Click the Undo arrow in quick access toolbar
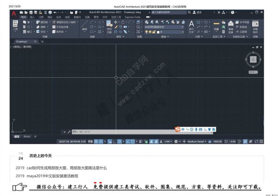Image resolution: width=278 pixels, height=196 pixels. point(55,12)
